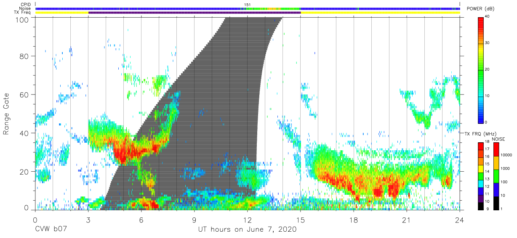Click the POWER (dB) legend title
This screenshot has width=517, height=238.
[x=481, y=9]
